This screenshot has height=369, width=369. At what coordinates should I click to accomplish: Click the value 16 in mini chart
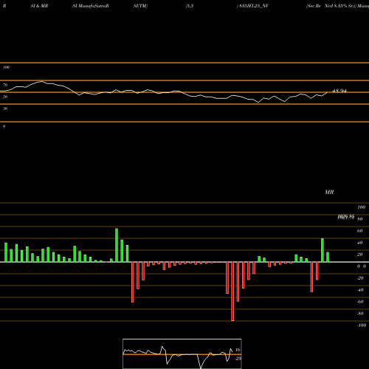pyautogui.click(x=238, y=350)
